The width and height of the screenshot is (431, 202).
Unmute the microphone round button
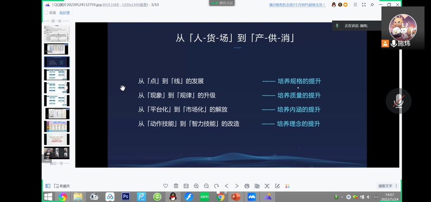pyautogui.click(x=398, y=101)
